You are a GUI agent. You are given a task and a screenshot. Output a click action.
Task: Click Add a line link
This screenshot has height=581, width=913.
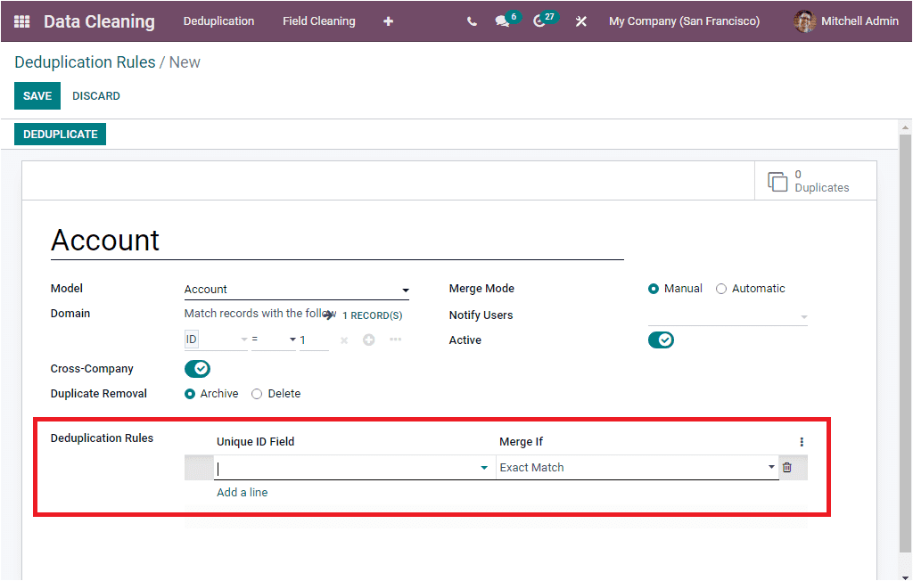[x=243, y=493]
